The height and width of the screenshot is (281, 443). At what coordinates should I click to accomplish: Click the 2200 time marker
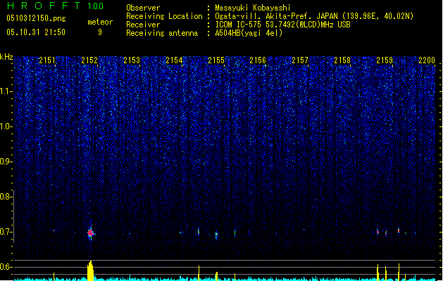click(x=427, y=60)
